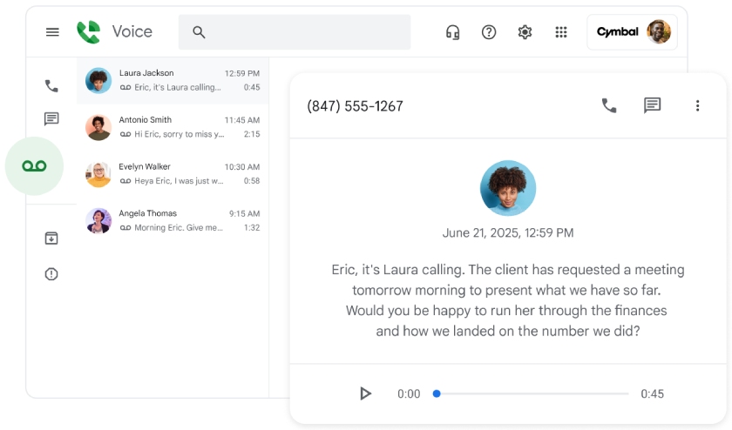
Task: Play the voicemail recording
Action: coord(365,393)
